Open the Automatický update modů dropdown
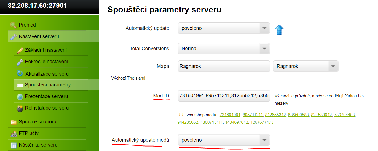Screen dimensions: 378x151 224,140
